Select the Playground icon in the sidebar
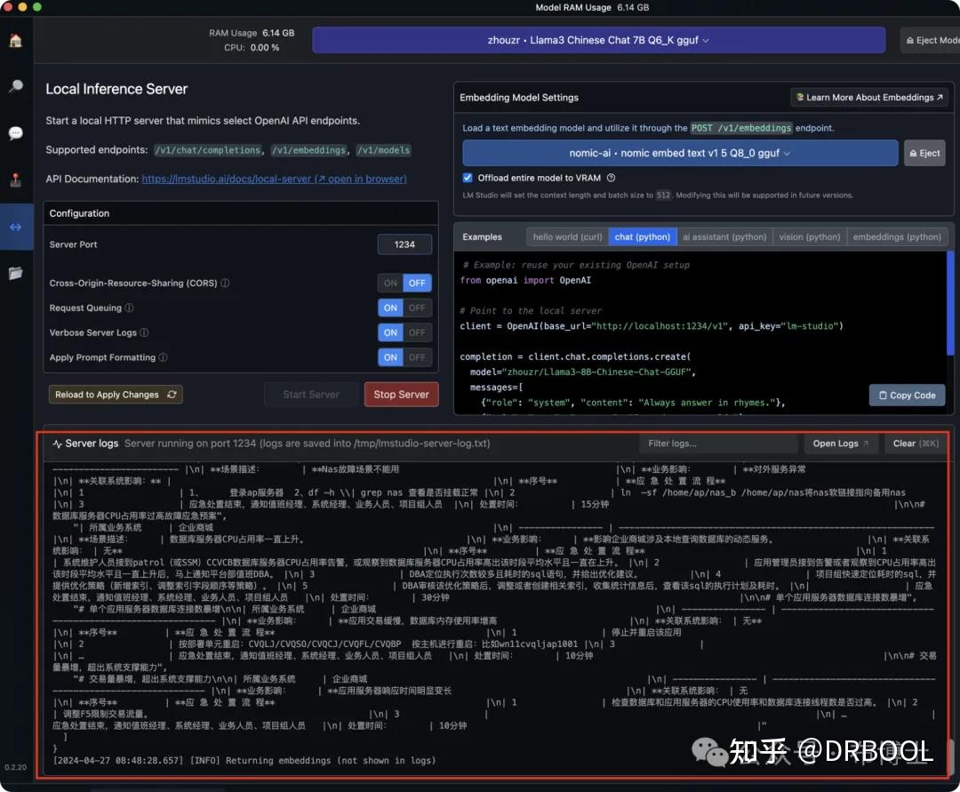The image size is (960, 792). point(16,179)
